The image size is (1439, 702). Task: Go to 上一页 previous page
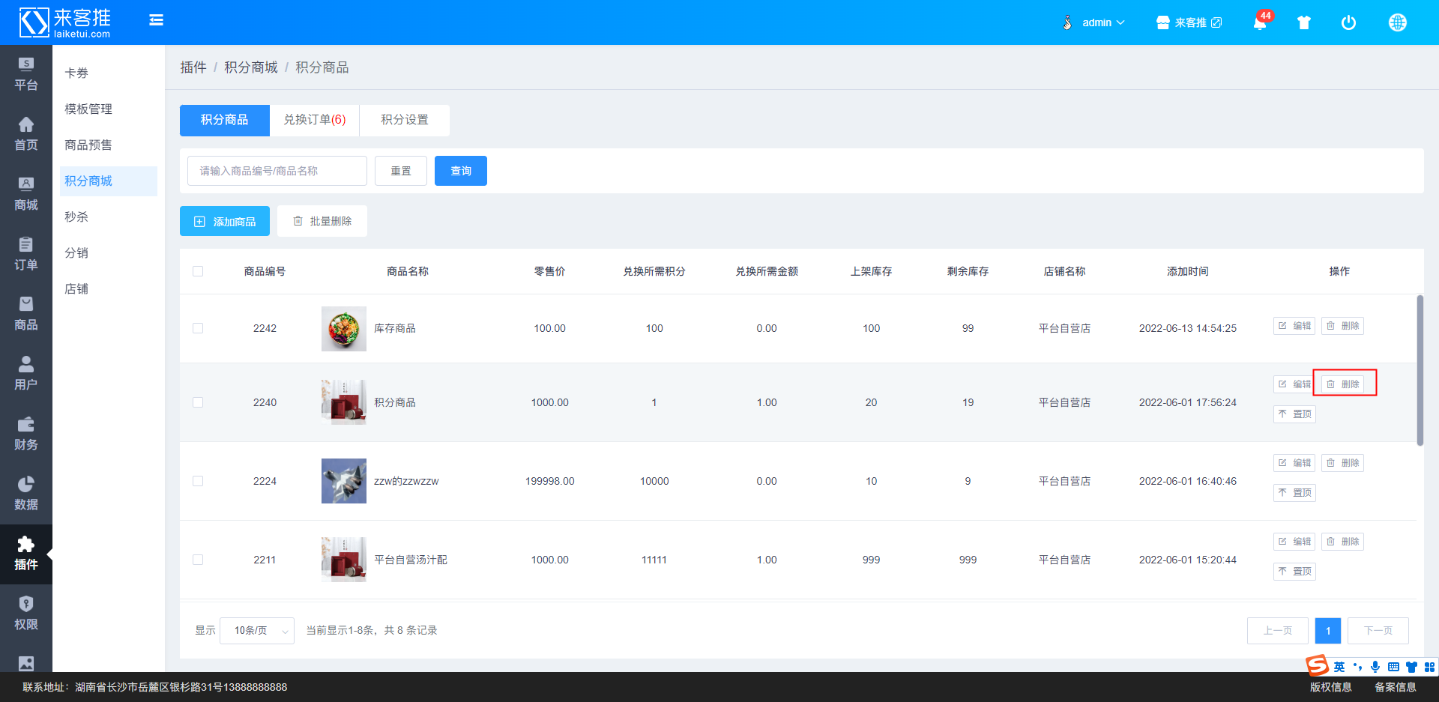tap(1278, 631)
